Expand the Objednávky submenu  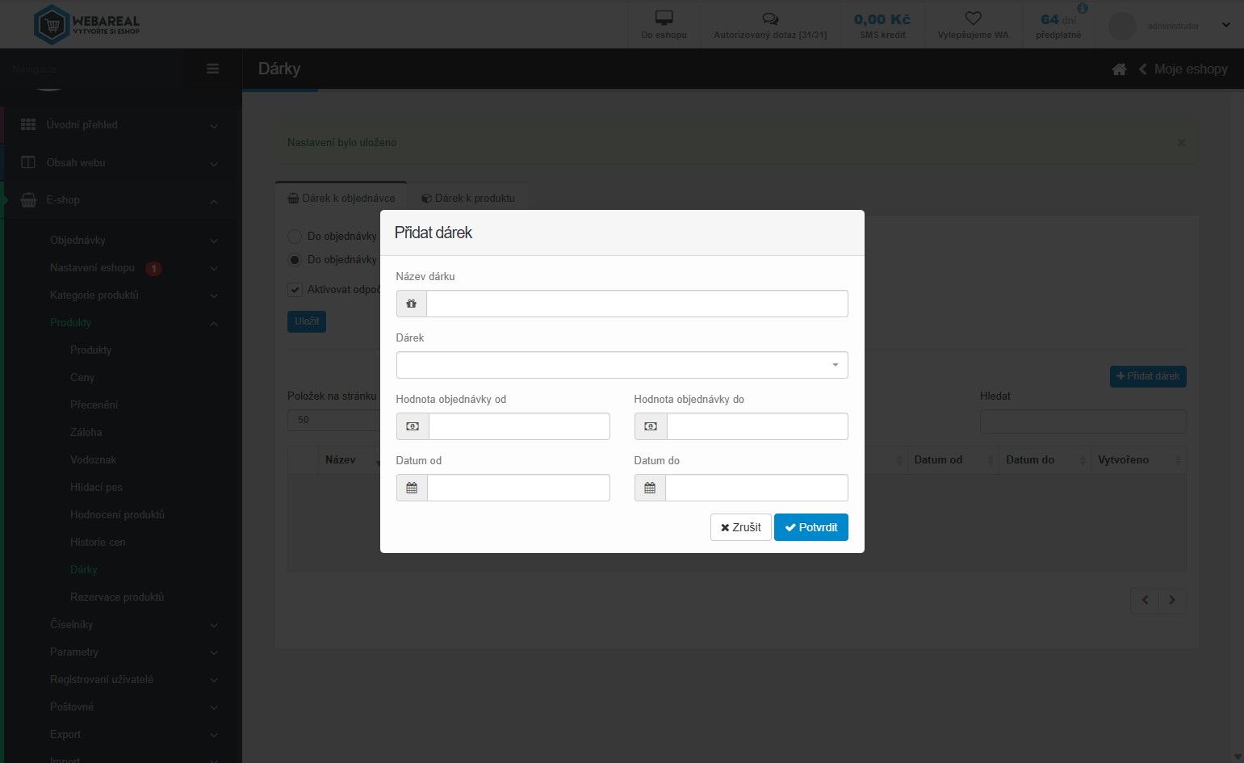(x=214, y=241)
